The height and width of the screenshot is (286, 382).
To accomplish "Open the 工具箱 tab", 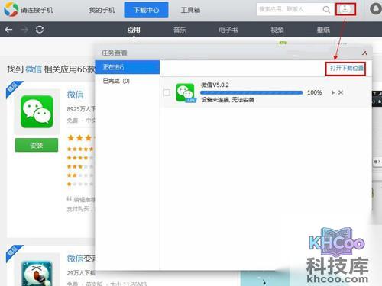I will pyautogui.click(x=190, y=10).
